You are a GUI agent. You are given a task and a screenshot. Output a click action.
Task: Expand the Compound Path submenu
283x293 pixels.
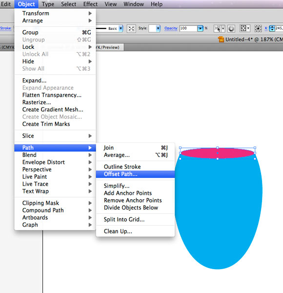55,210
